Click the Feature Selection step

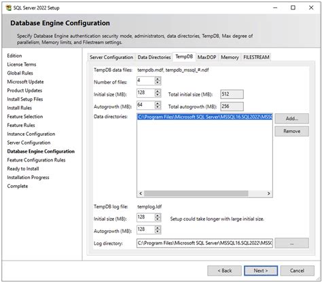point(25,117)
